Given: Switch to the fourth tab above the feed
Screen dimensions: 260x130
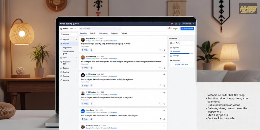Looking at the screenshot, I should pos(114,33).
